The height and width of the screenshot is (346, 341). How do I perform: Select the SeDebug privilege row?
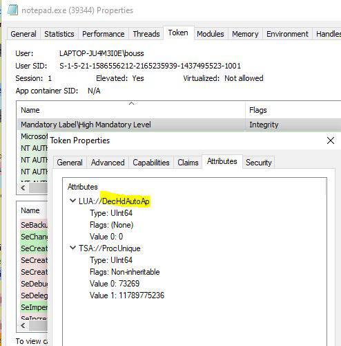click(x=34, y=284)
